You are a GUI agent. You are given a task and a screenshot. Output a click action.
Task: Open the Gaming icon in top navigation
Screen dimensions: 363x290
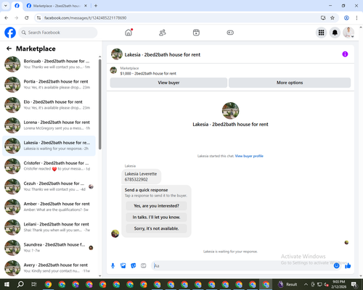click(x=230, y=33)
